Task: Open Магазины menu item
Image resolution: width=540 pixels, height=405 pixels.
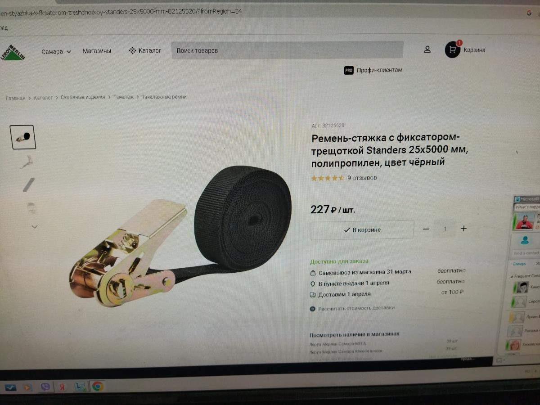Action: coord(97,51)
